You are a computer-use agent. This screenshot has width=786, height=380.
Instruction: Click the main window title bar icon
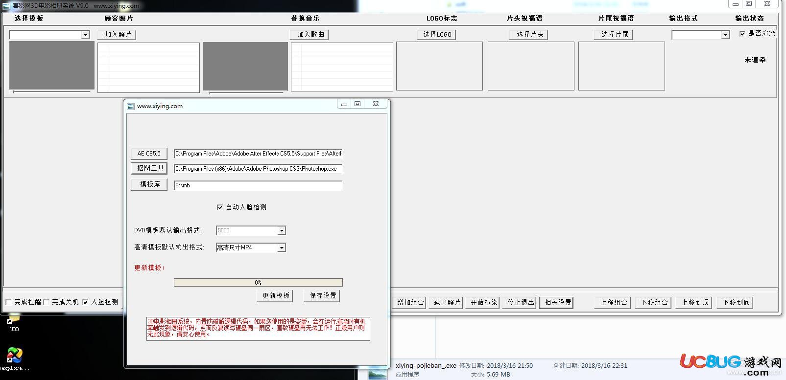click(x=6, y=6)
